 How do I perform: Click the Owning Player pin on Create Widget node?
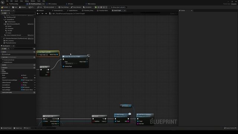(x=63, y=66)
